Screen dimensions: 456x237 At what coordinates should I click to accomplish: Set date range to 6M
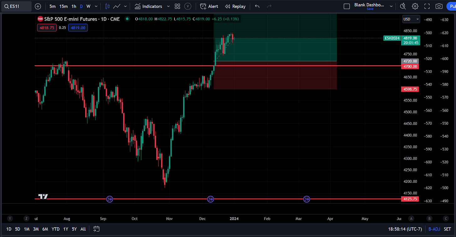pyautogui.click(x=45, y=229)
